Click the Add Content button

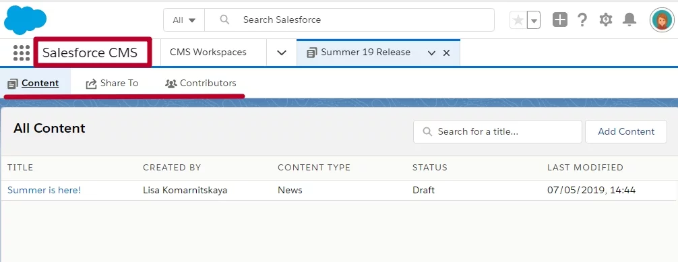pyautogui.click(x=626, y=131)
